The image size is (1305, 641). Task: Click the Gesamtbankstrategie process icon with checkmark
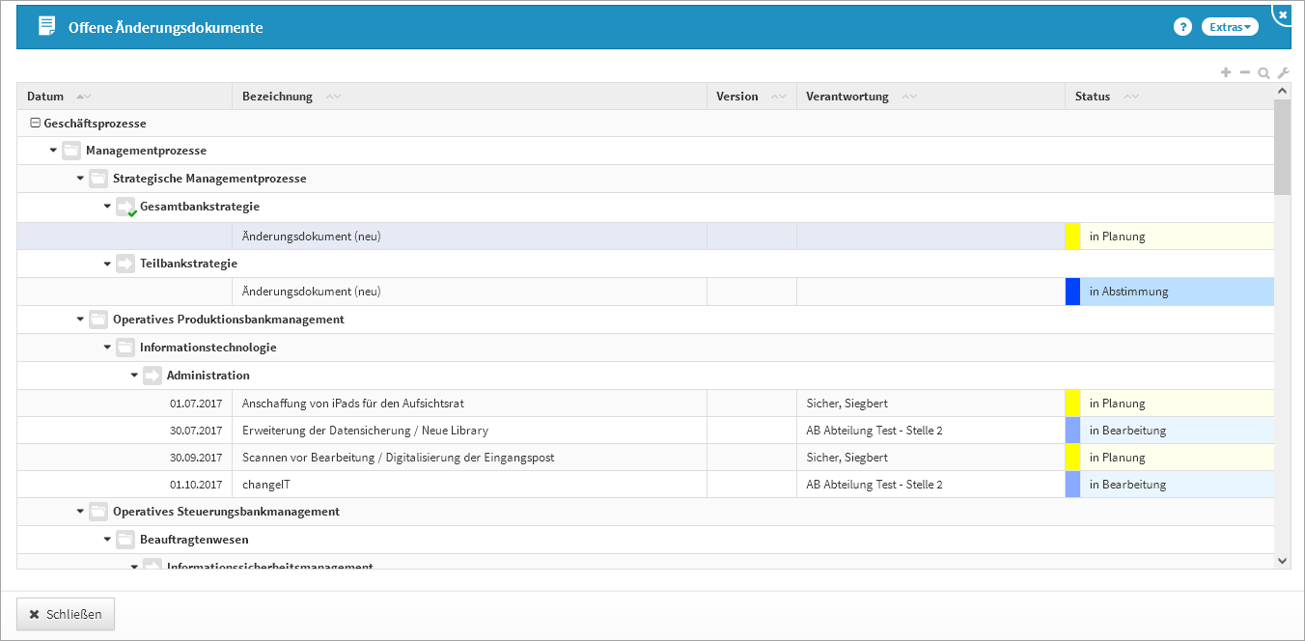(x=126, y=208)
